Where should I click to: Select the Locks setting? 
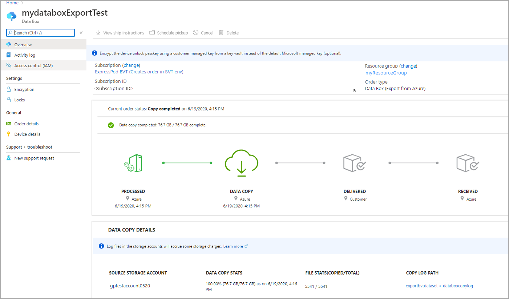[x=20, y=100]
